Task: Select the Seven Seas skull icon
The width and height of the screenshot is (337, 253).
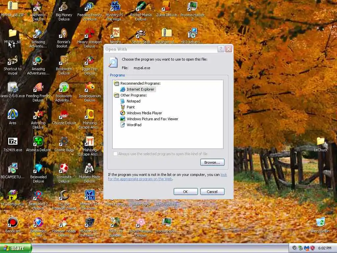Action: [141, 36]
